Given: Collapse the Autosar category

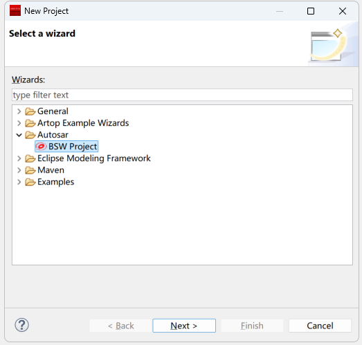Looking at the screenshot, I should pos(19,135).
